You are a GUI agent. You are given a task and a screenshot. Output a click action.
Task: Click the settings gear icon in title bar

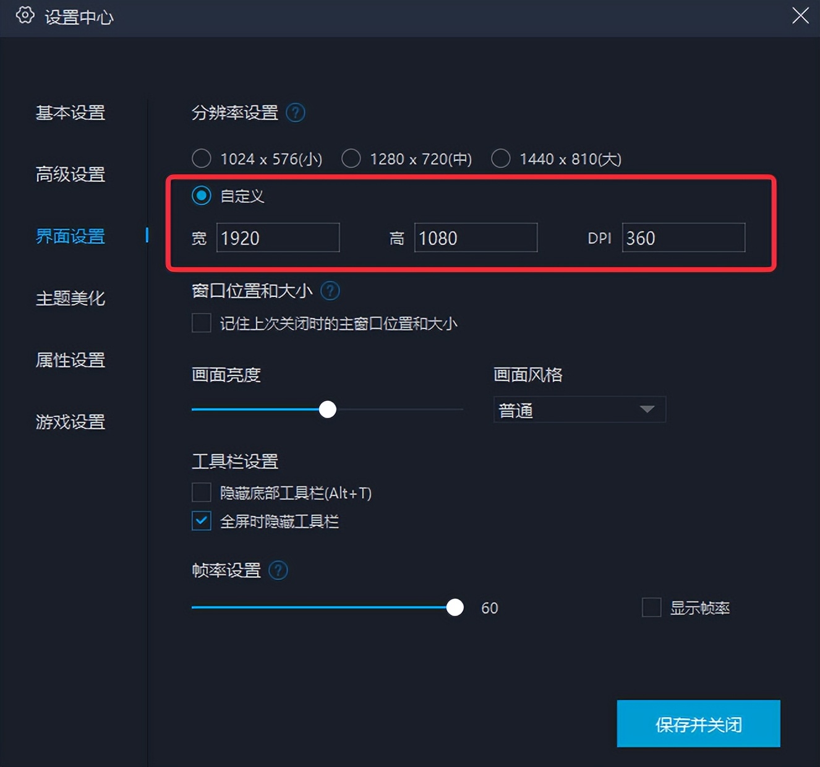[x=25, y=16]
